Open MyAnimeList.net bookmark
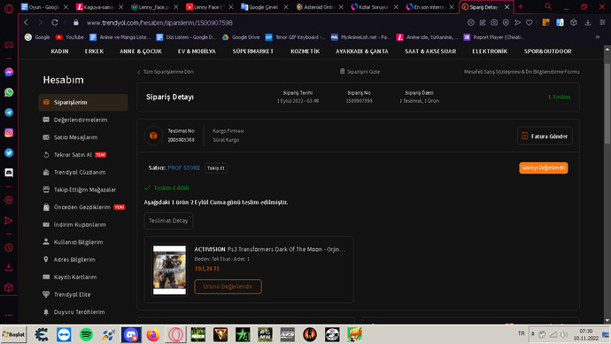This screenshot has height=344, width=611. (x=360, y=37)
